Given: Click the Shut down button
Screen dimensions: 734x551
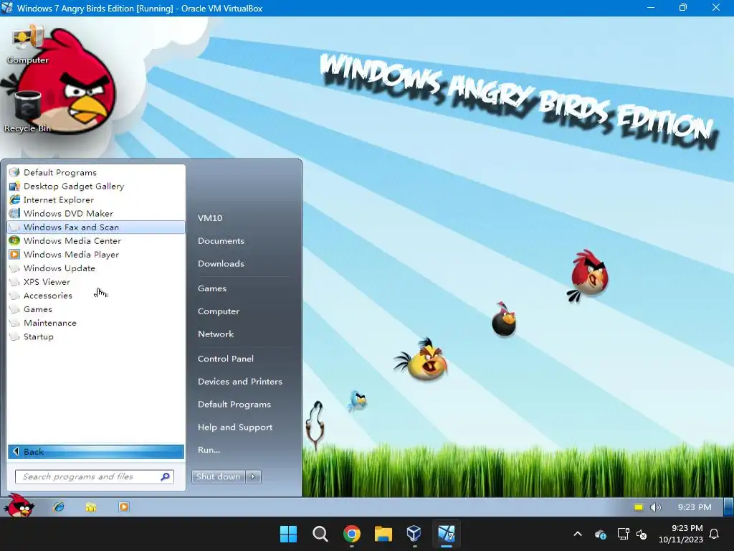Looking at the screenshot, I should [x=219, y=476].
